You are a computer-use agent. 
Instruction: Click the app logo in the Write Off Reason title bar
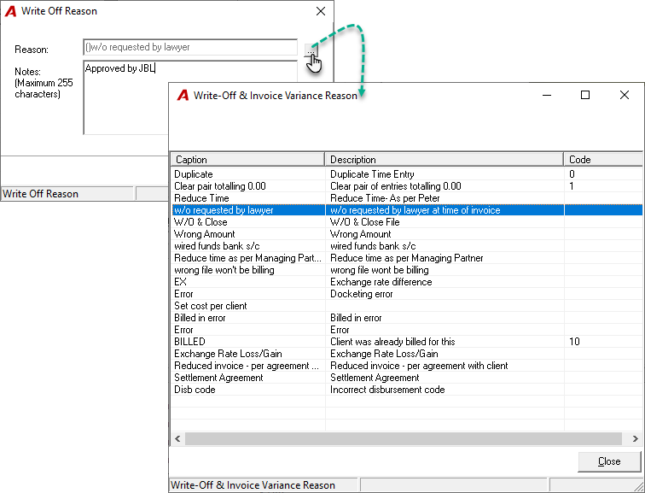[x=10, y=11]
